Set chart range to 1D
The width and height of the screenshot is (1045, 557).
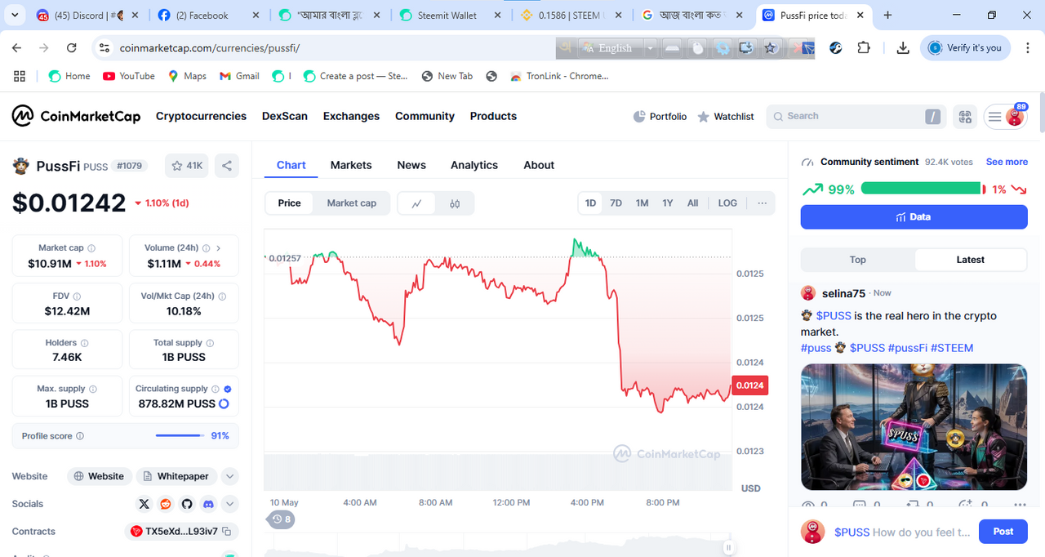pyautogui.click(x=590, y=203)
